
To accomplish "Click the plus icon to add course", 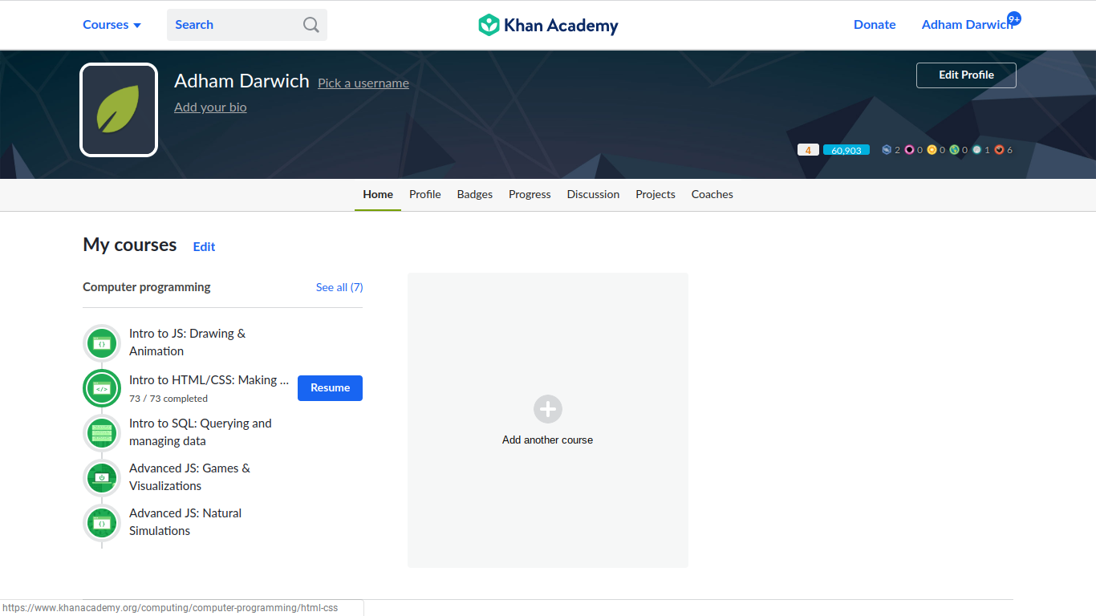I will point(548,409).
